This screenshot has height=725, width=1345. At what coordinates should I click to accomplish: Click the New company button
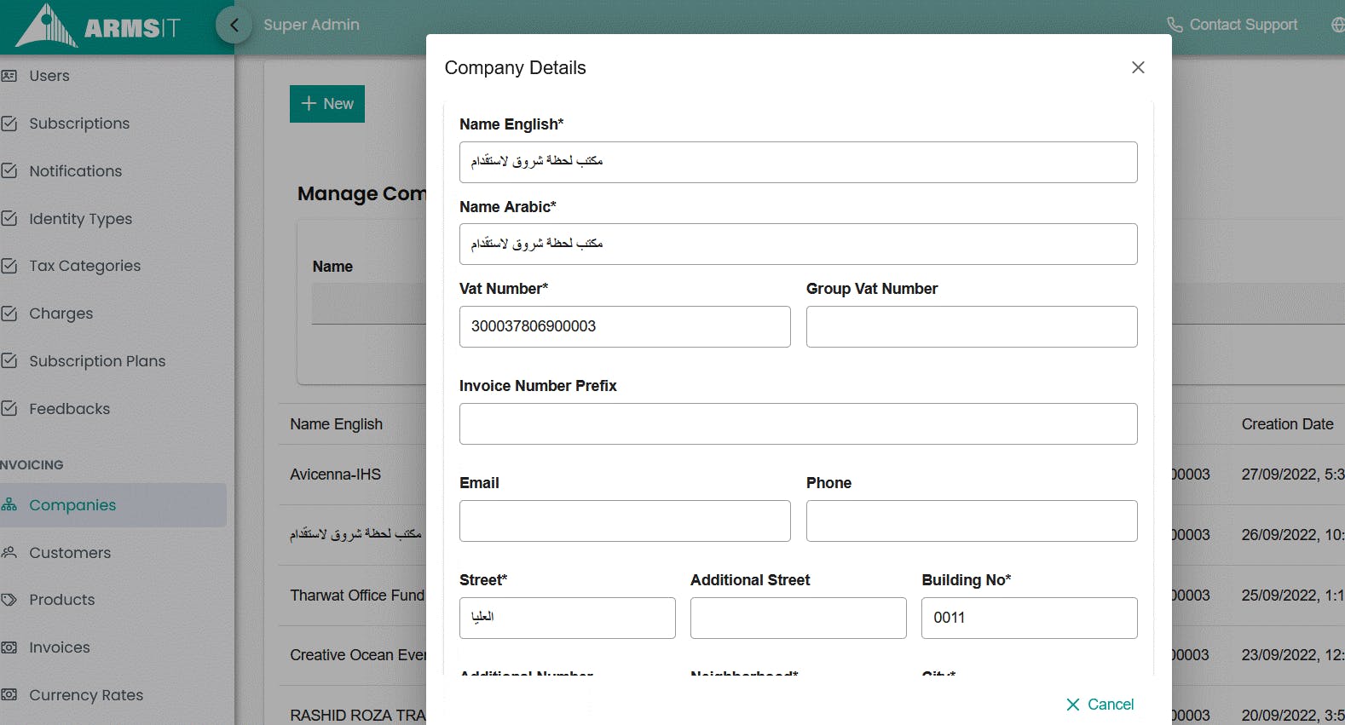[x=327, y=104]
